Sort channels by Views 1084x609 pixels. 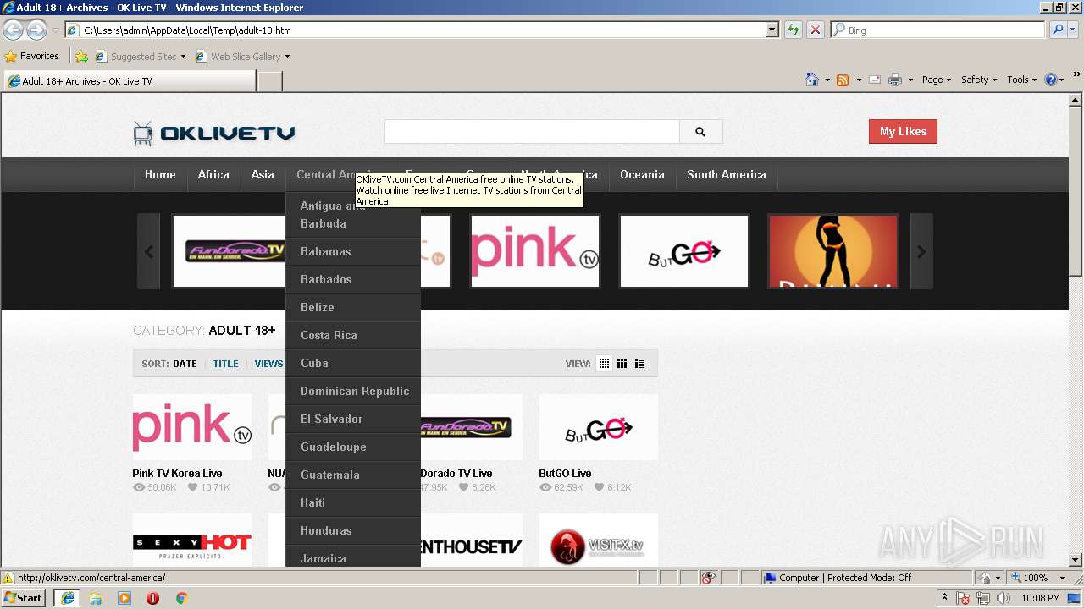click(x=268, y=364)
